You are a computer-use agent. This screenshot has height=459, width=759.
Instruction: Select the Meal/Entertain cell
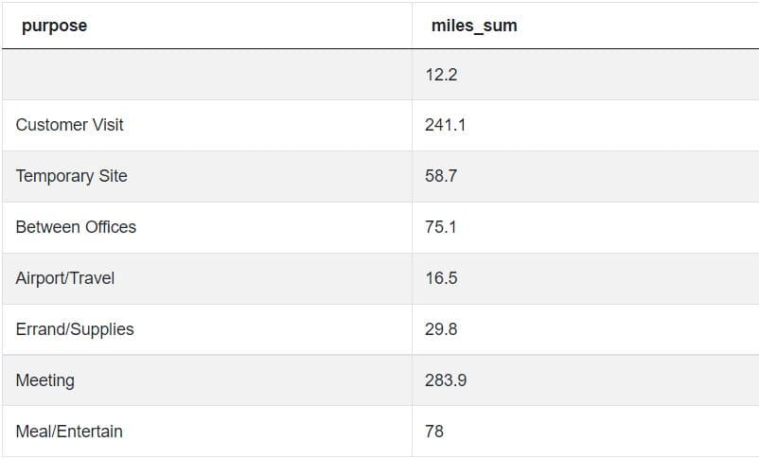69,432
